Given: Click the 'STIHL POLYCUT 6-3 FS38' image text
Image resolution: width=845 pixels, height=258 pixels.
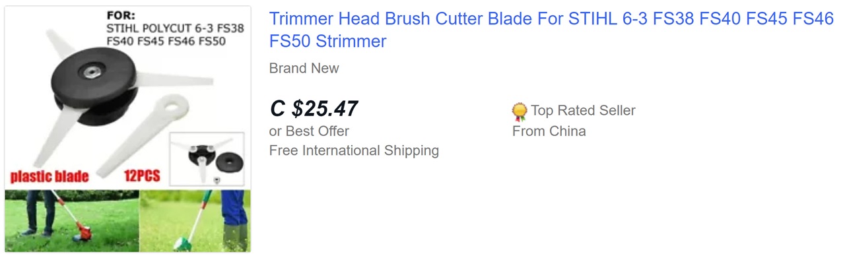Looking at the screenshot, I should (x=174, y=28).
